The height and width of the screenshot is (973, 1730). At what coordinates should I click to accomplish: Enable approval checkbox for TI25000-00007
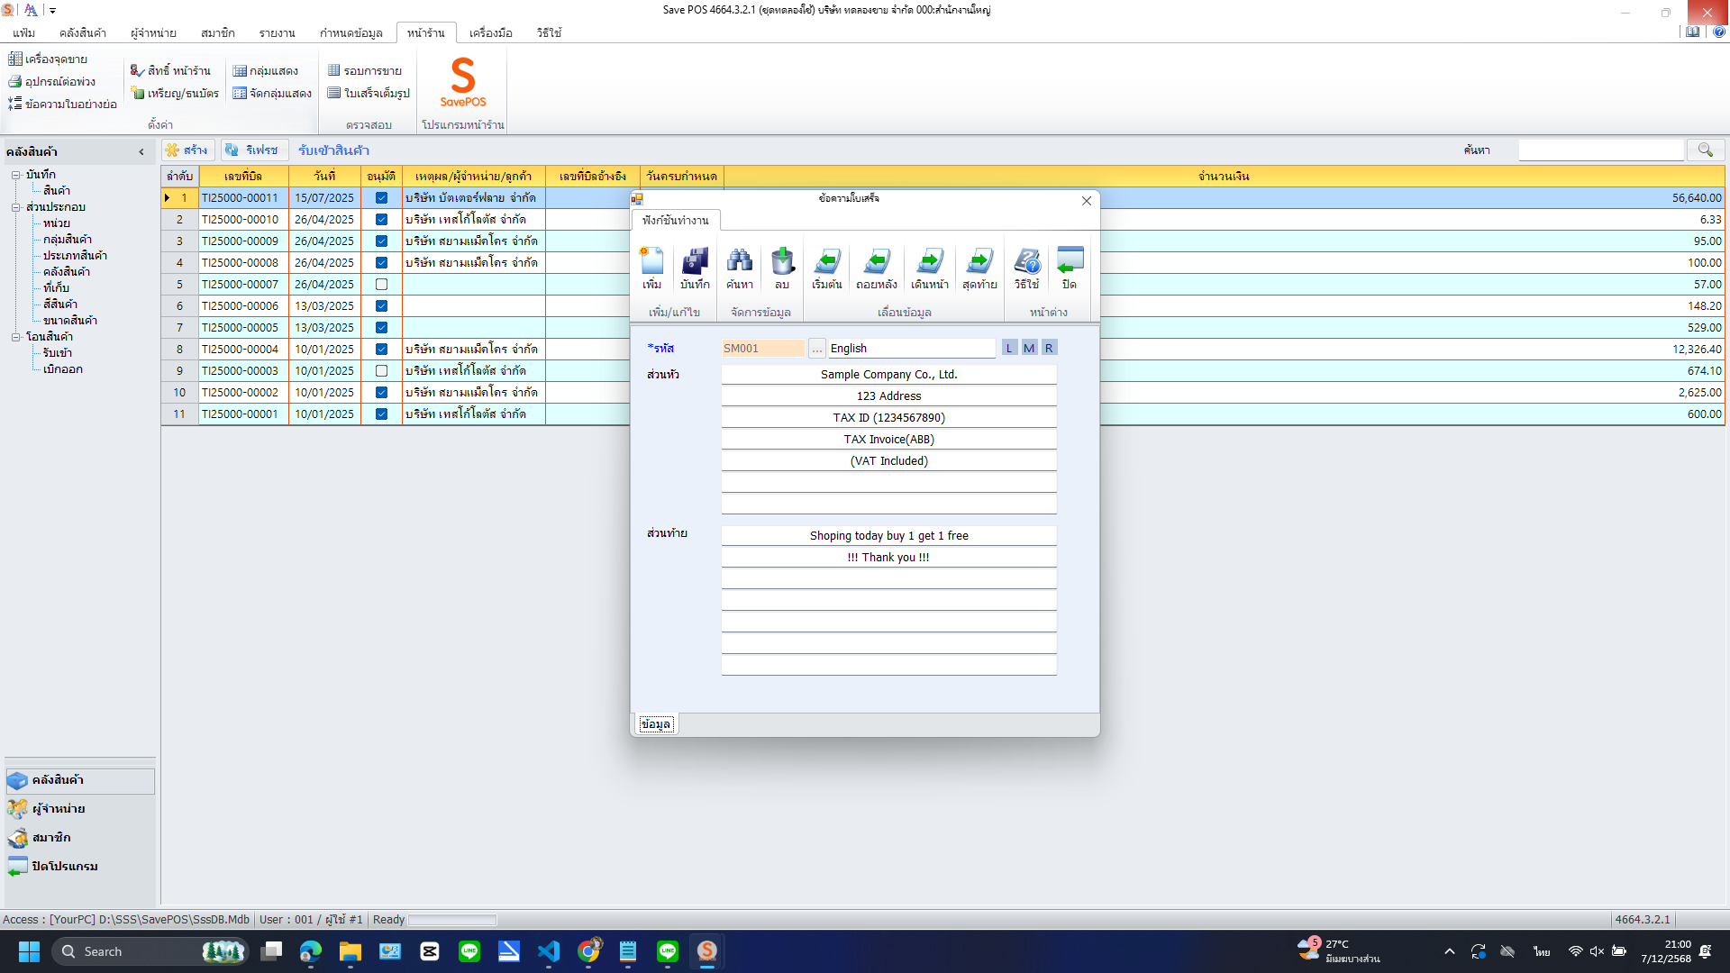point(381,284)
